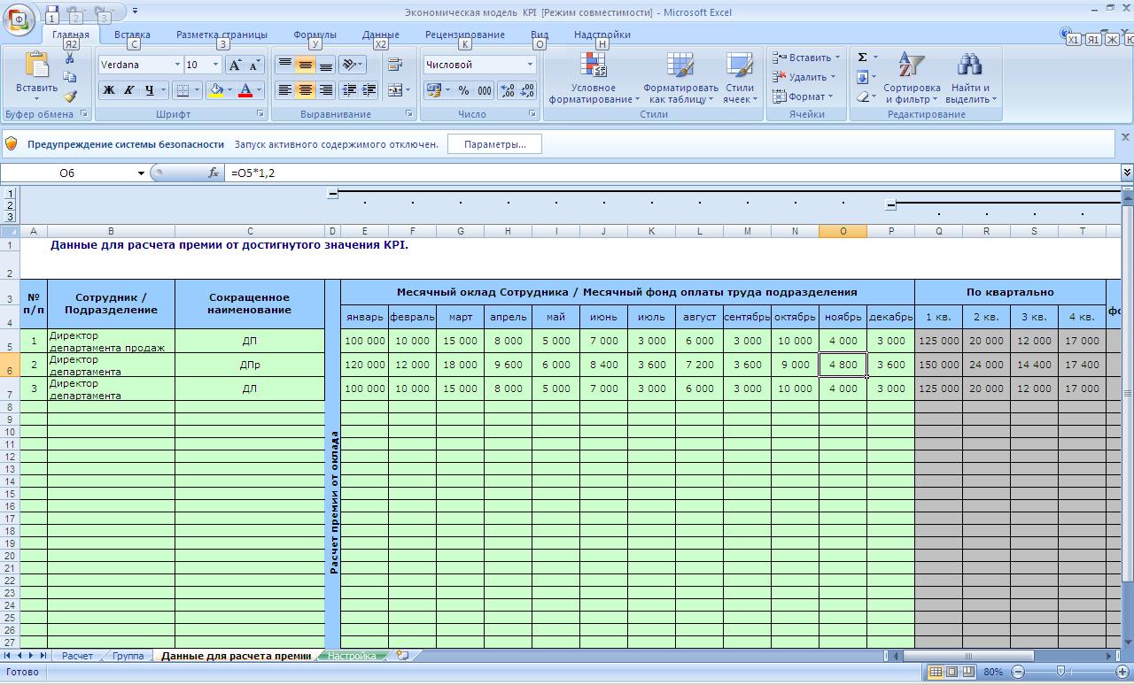Viewport: 1134px width, 685px height.
Task: Click the decrease decimal icon
Action: [526, 90]
